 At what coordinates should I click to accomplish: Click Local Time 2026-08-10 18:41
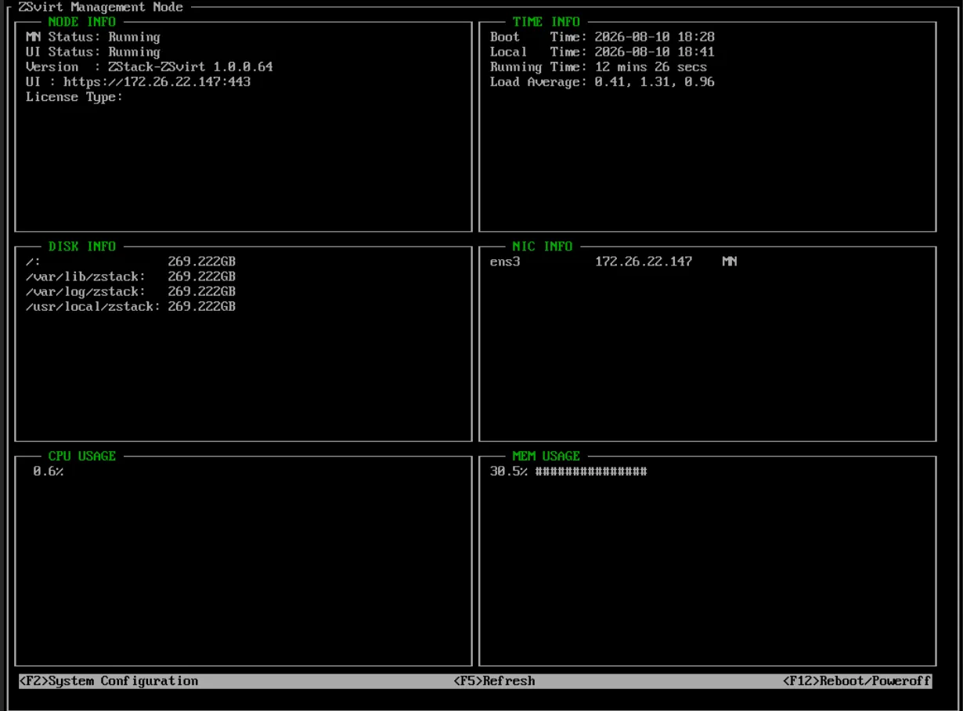pos(603,52)
